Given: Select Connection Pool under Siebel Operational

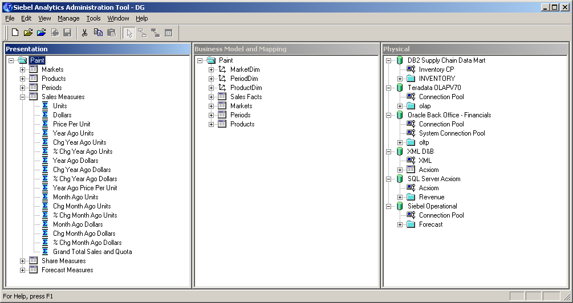Looking at the screenshot, I should [441, 215].
